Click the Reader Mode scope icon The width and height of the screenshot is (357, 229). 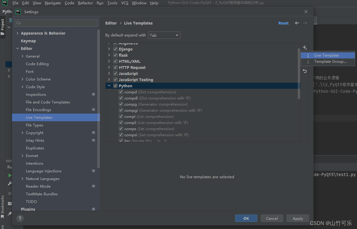(x=93, y=186)
